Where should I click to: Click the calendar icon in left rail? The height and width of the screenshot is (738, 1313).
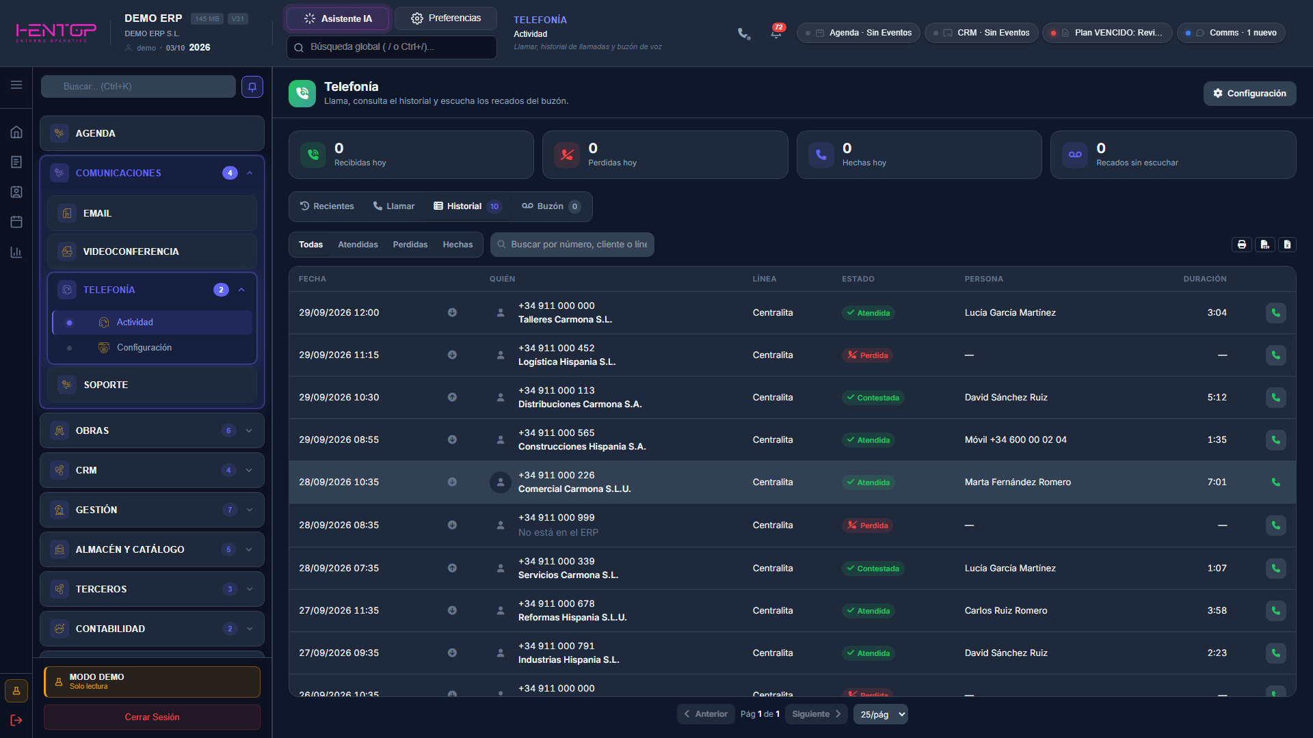pyautogui.click(x=16, y=222)
